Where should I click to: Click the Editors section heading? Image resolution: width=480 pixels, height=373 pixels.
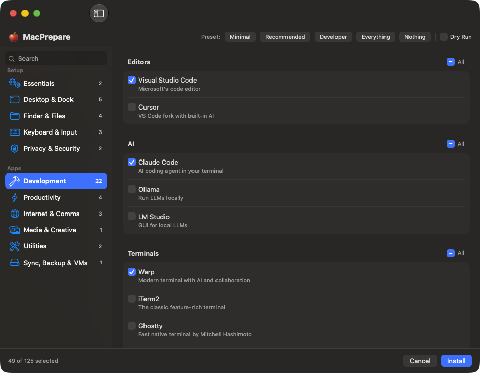(139, 62)
